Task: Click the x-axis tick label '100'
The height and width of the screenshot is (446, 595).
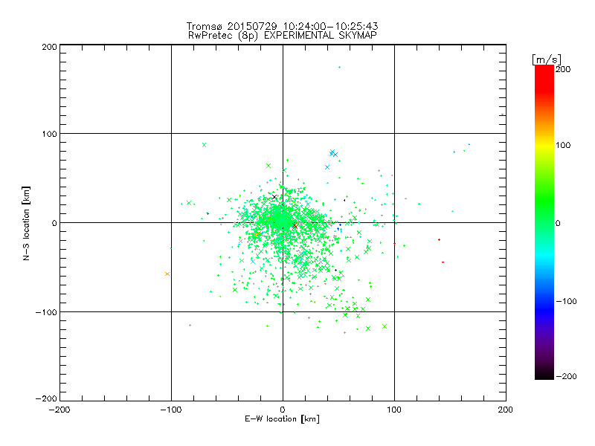Action: pyautogui.click(x=394, y=410)
